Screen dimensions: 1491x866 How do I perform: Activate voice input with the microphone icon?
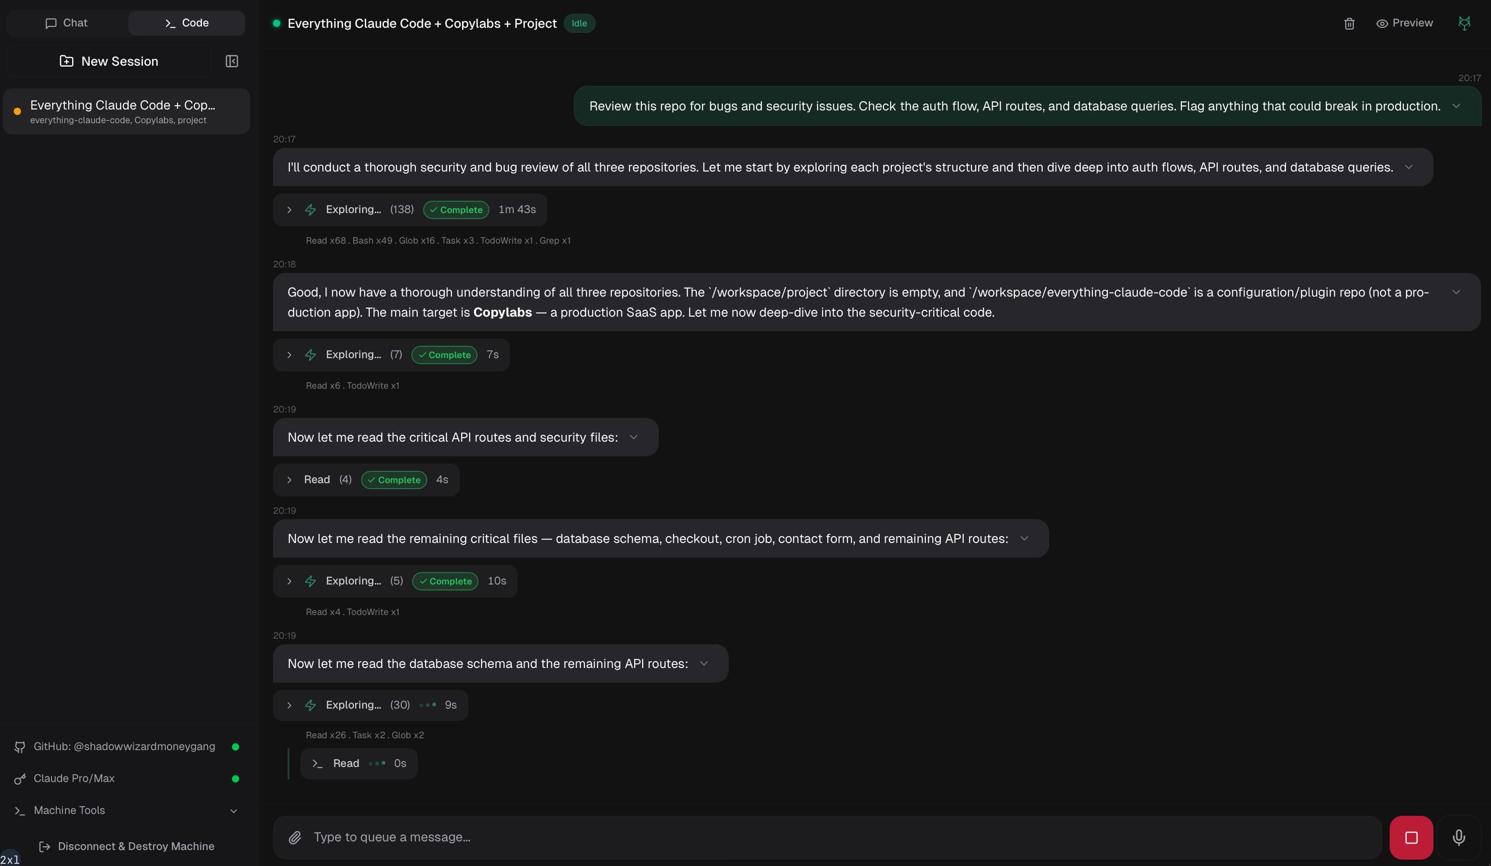coord(1459,837)
